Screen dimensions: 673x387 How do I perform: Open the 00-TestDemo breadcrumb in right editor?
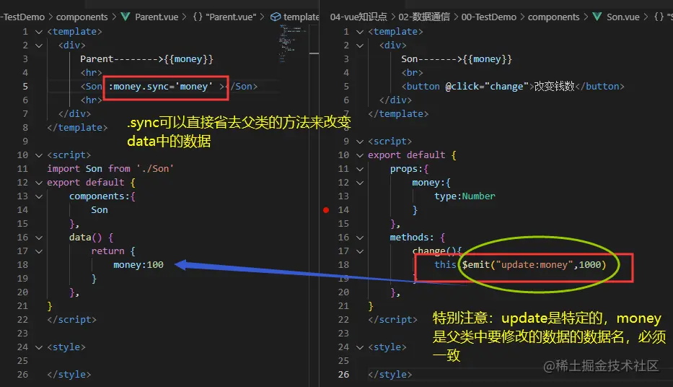click(x=489, y=17)
